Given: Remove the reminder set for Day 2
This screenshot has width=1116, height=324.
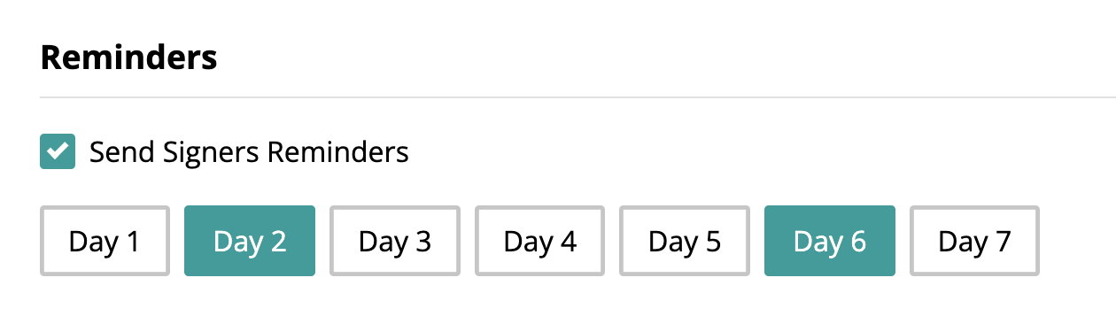Looking at the screenshot, I should coord(250,241).
